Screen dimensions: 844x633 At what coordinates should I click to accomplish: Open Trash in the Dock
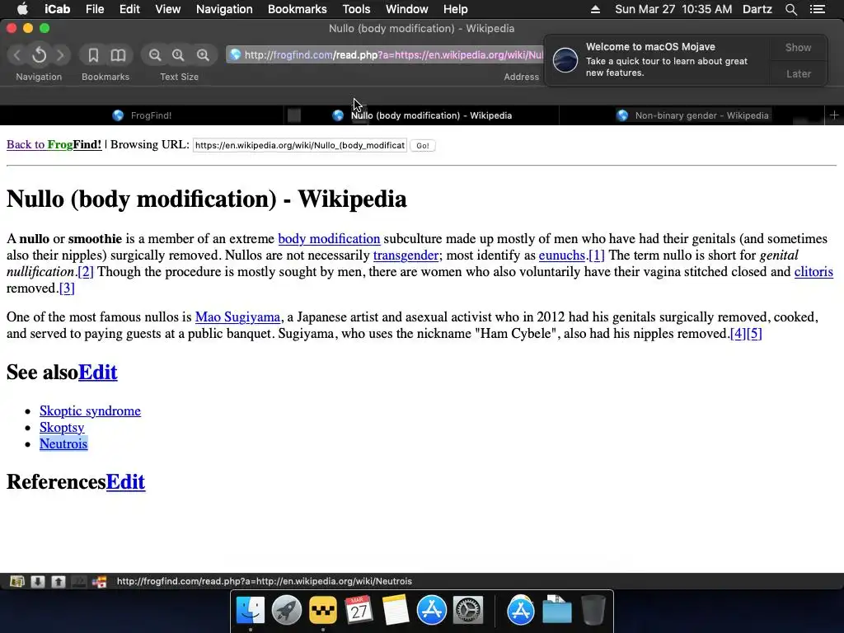coord(593,611)
